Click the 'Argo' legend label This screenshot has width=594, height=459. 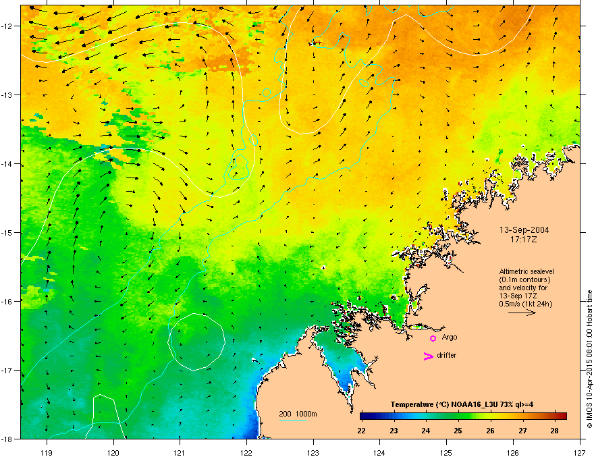tap(450, 337)
